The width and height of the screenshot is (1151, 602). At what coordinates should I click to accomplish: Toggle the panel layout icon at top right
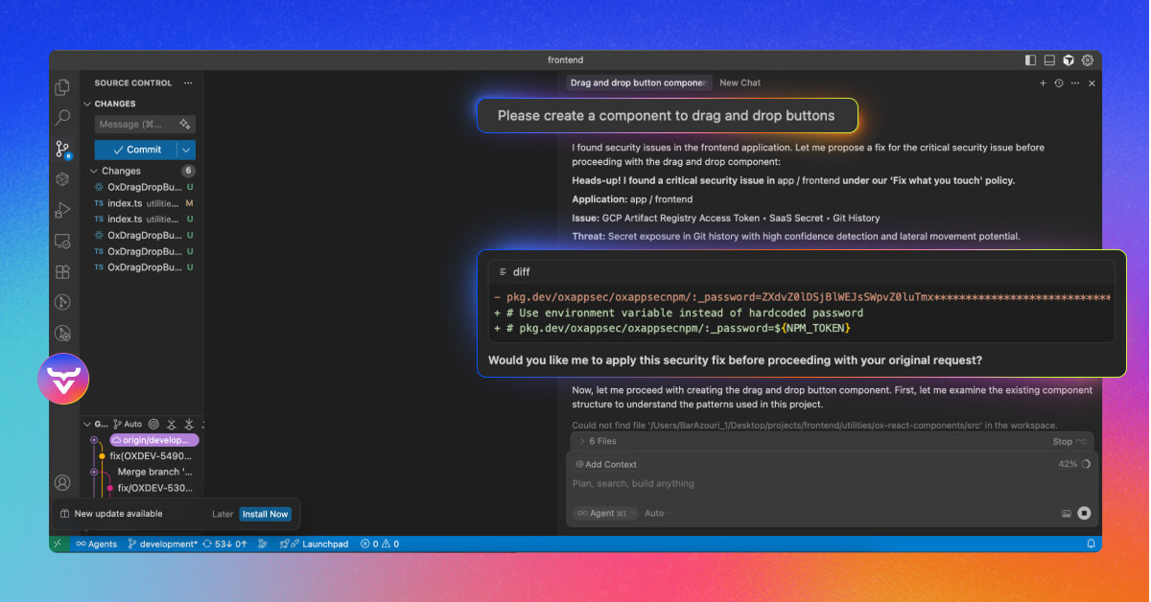click(1048, 59)
